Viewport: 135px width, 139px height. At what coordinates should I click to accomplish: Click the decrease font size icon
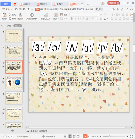105,15
